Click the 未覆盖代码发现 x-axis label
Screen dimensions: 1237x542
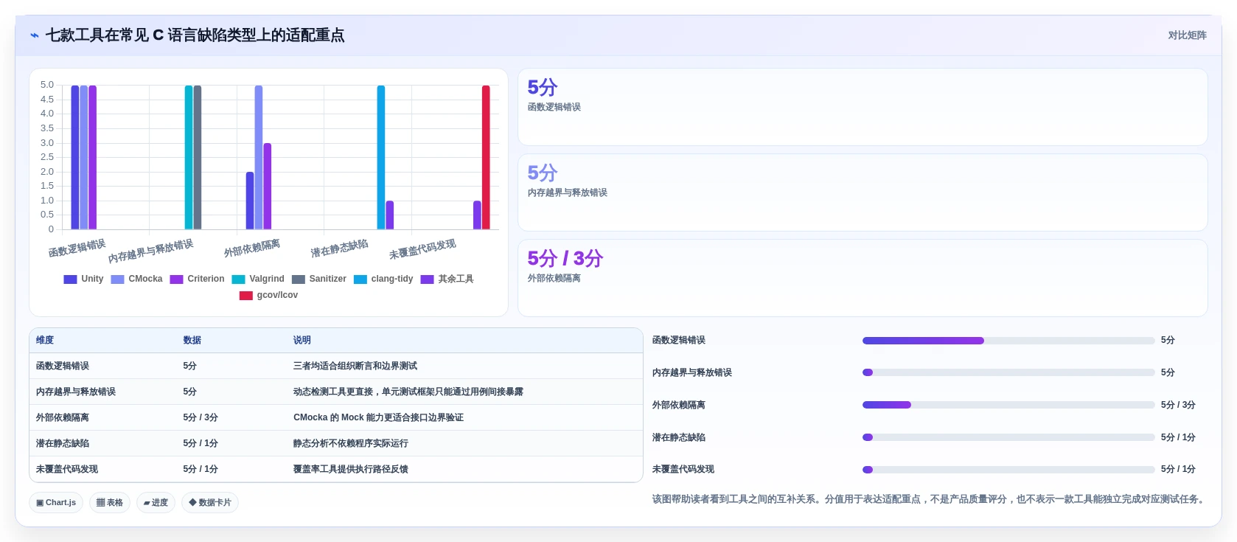(x=422, y=249)
